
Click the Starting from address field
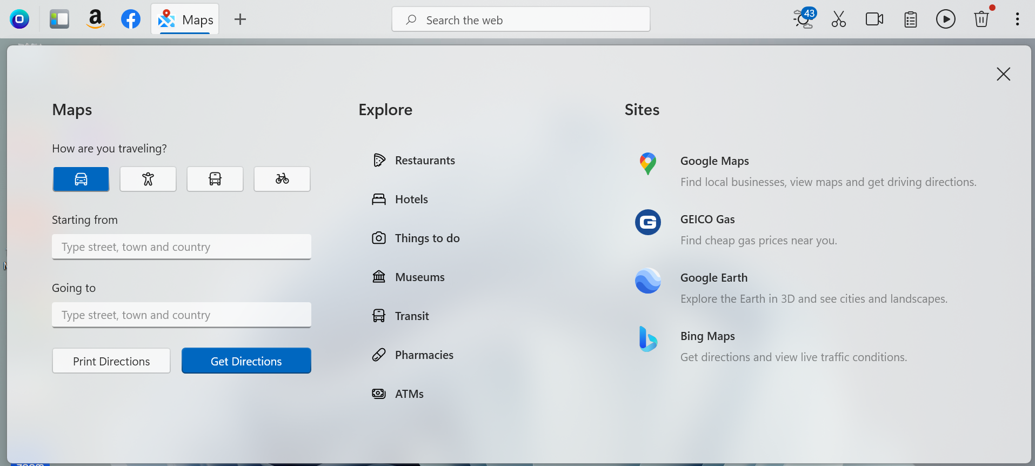(182, 247)
